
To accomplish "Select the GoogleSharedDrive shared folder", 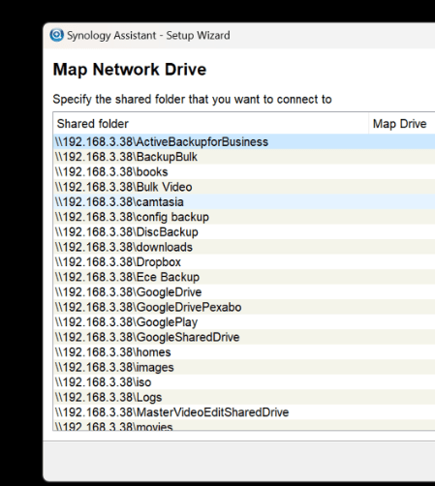I will [244, 337].
